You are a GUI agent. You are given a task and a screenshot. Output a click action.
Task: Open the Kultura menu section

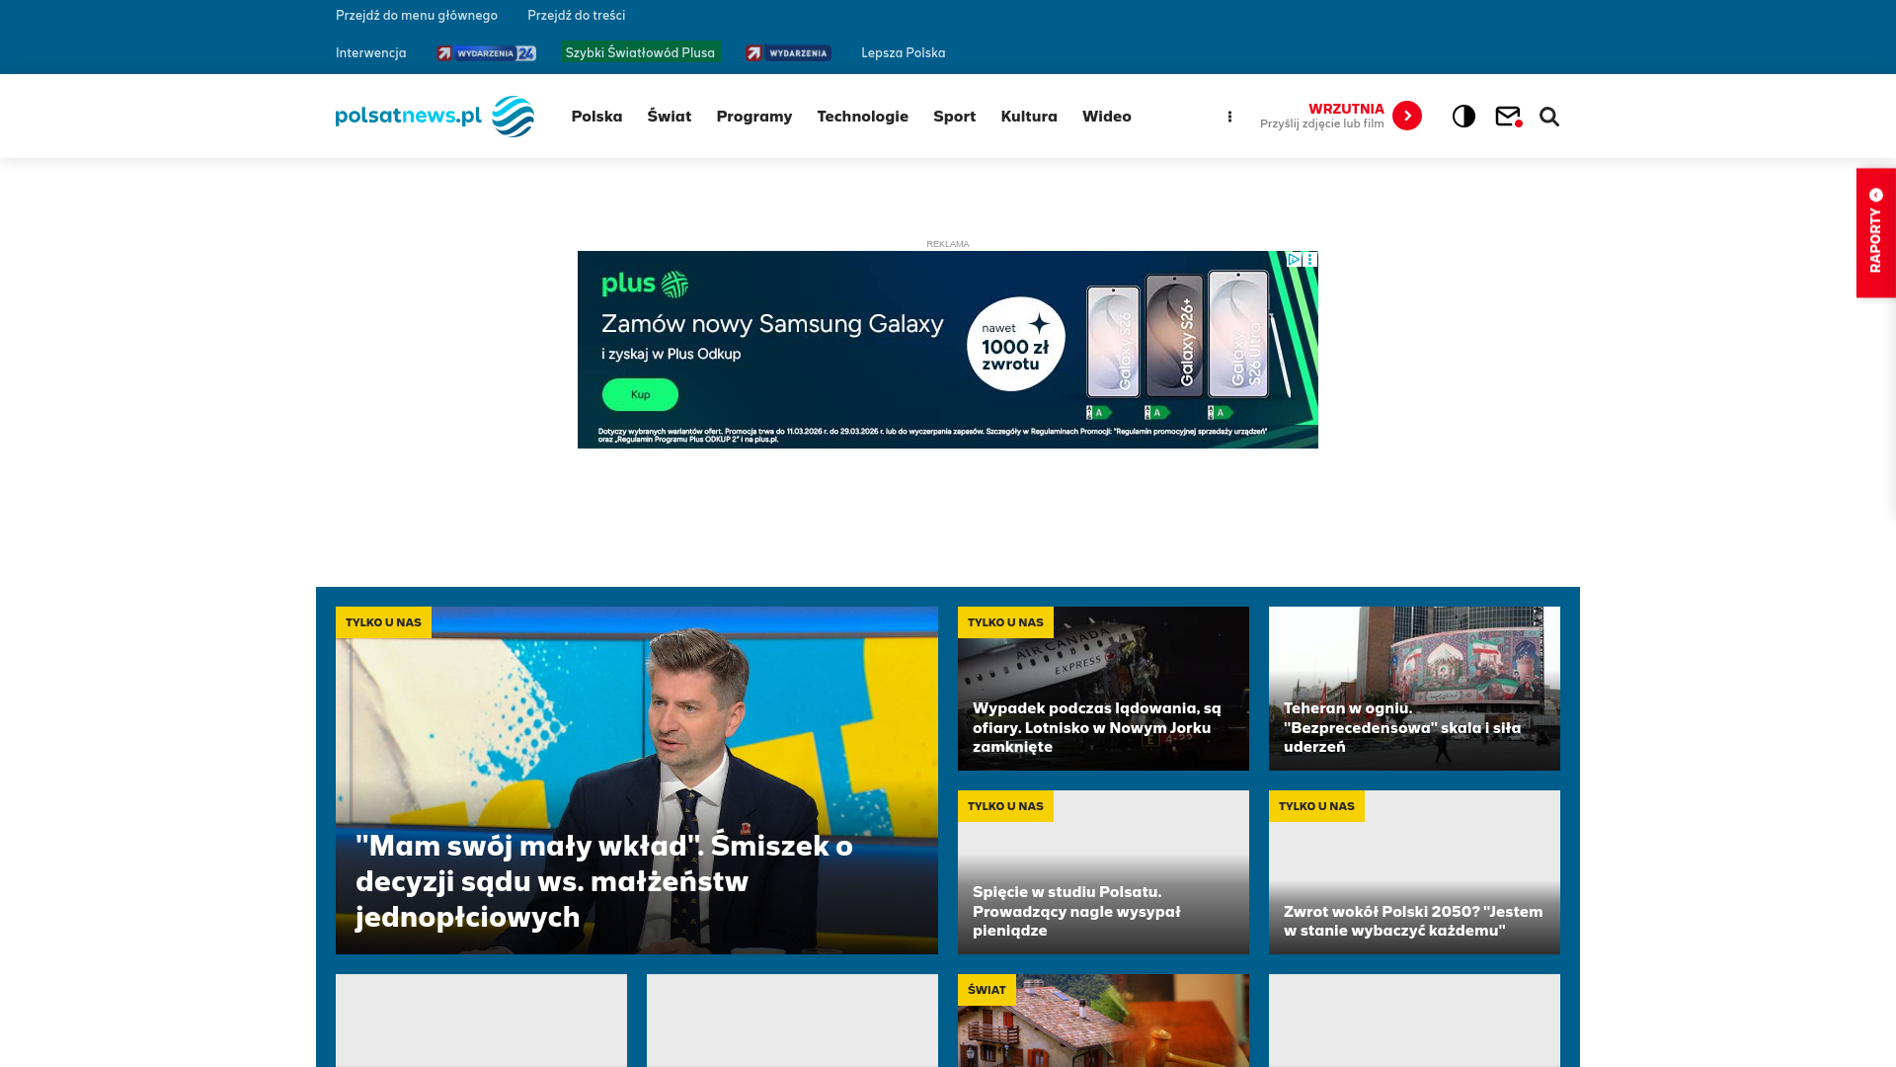(1029, 117)
